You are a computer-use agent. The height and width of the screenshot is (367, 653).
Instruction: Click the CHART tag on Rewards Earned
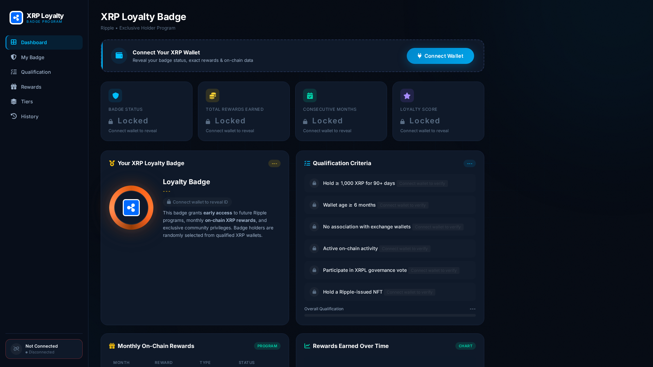(x=466, y=346)
